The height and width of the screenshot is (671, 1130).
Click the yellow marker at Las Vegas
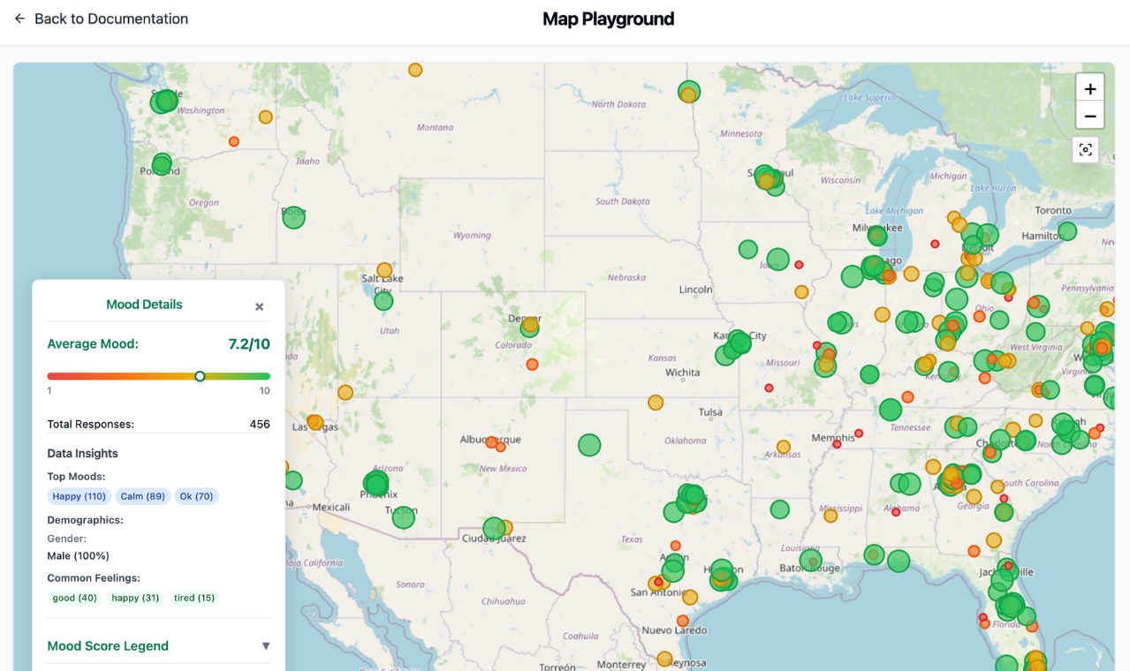(x=315, y=422)
